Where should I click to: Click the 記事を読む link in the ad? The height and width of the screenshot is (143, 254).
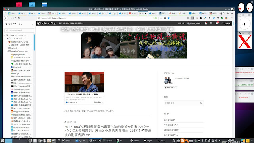[98, 102]
